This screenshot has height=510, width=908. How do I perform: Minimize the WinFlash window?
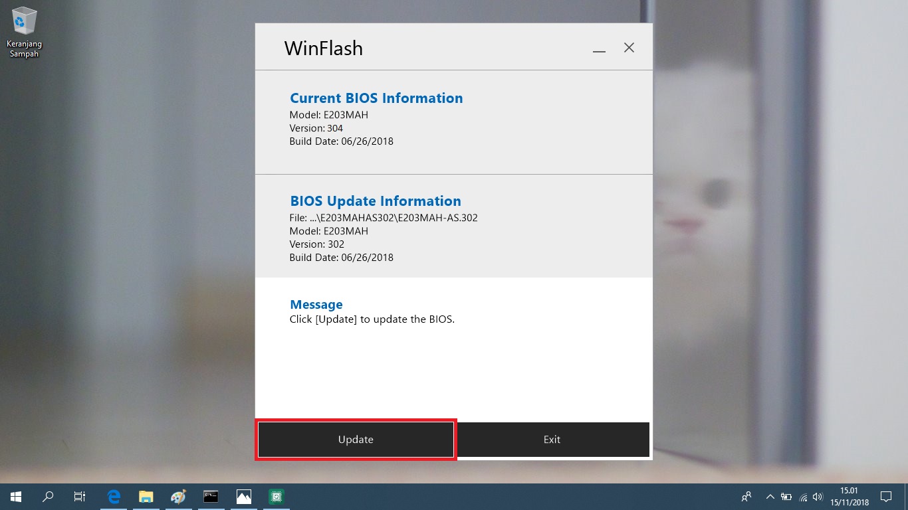(x=599, y=48)
